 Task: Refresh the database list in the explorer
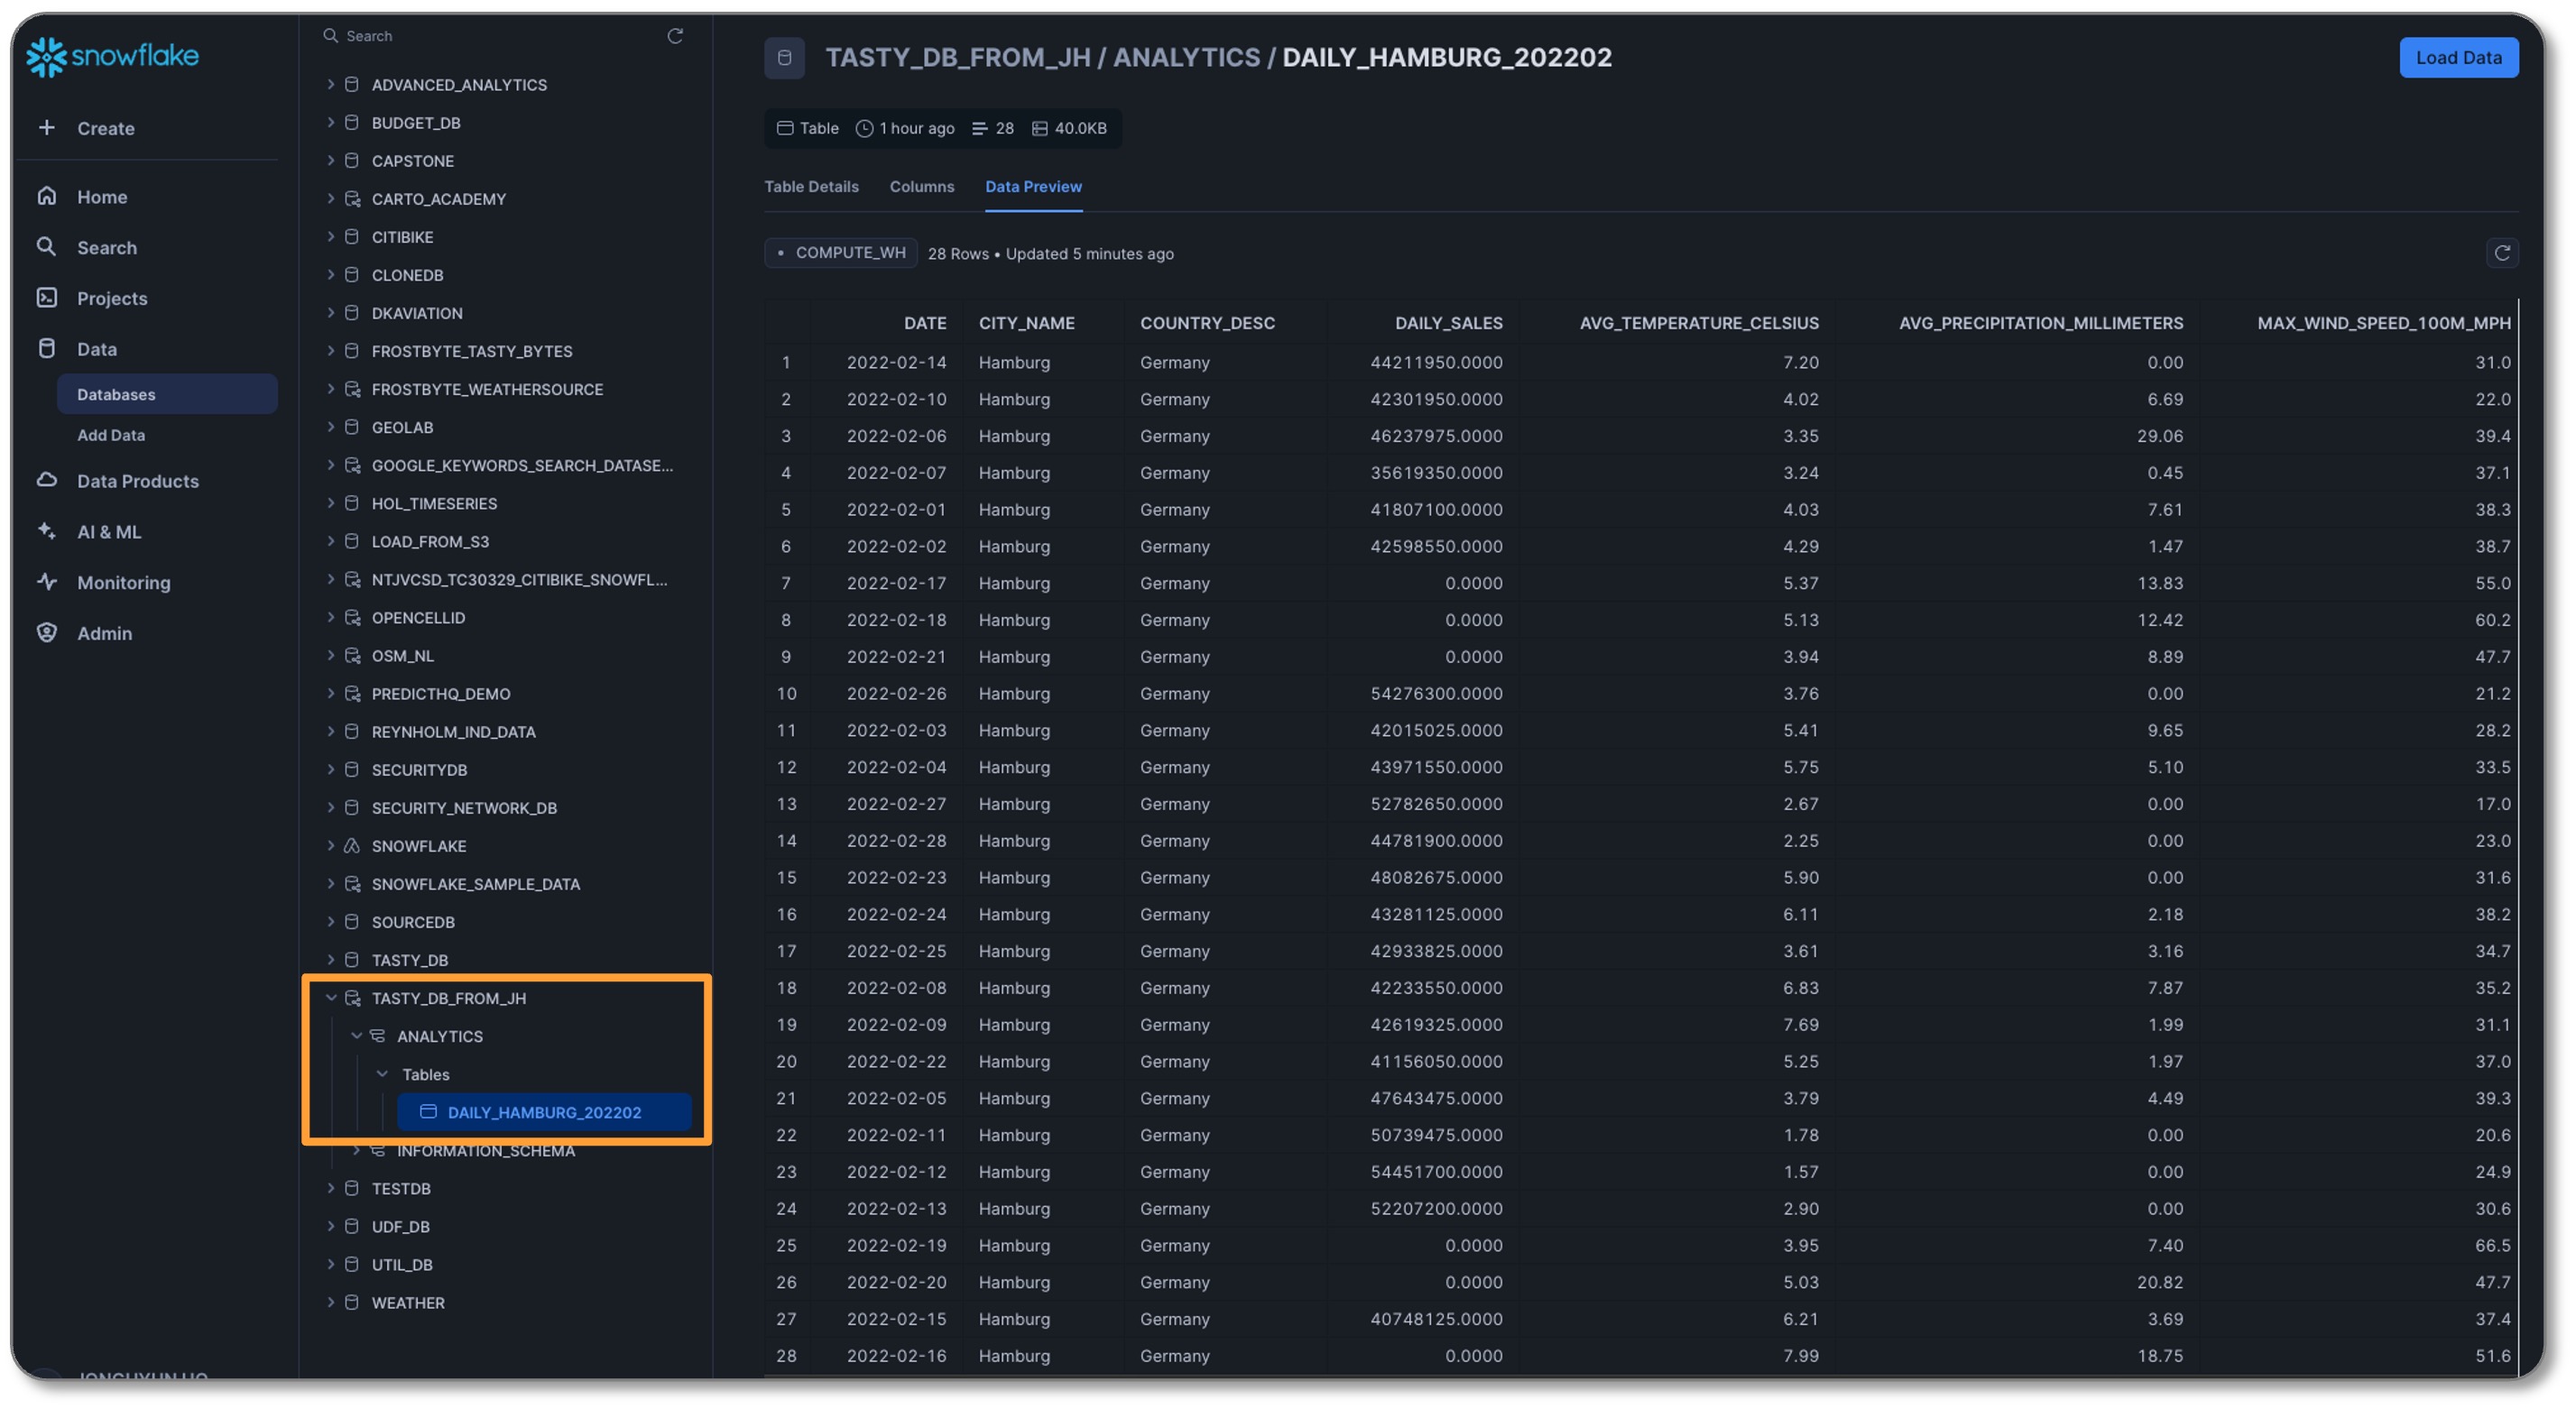pos(675,36)
